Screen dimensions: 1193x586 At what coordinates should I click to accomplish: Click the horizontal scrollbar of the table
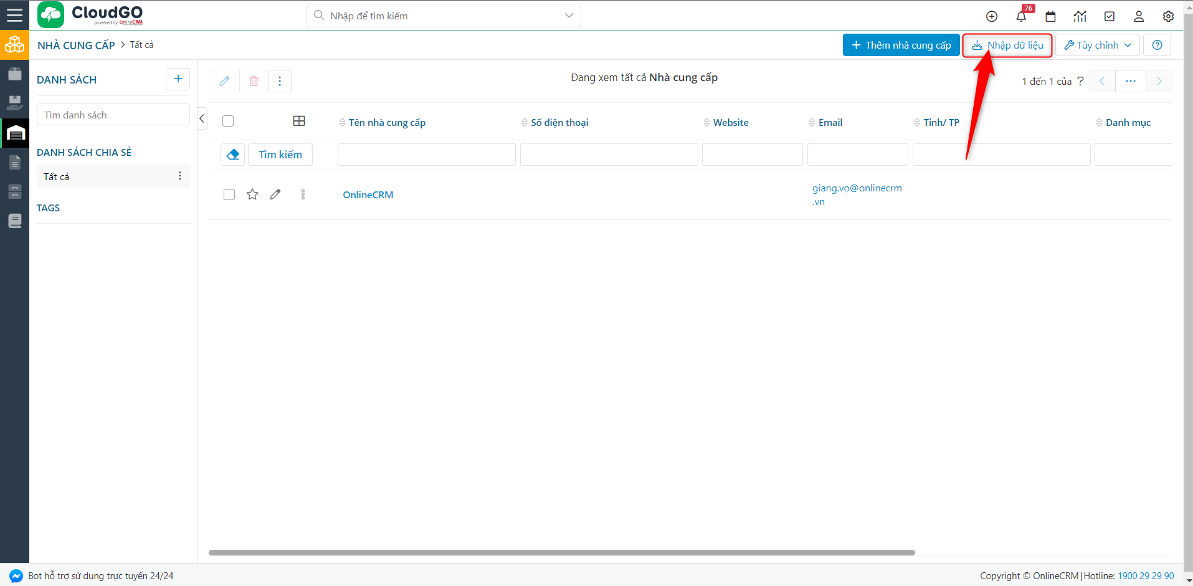(561, 552)
